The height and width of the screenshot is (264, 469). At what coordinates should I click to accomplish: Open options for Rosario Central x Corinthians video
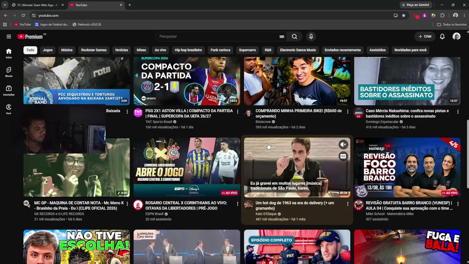[237, 203]
